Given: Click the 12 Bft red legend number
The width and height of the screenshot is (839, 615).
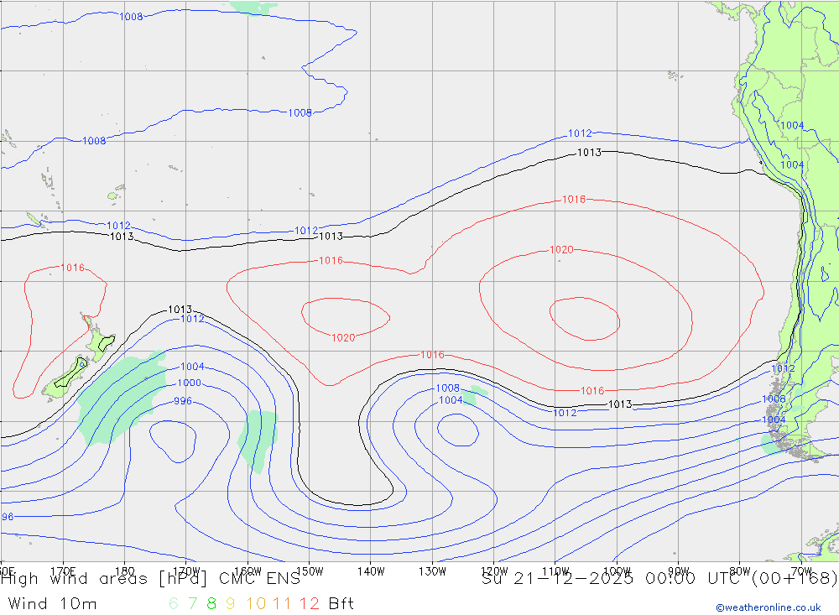Looking at the screenshot, I should [310, 603].
